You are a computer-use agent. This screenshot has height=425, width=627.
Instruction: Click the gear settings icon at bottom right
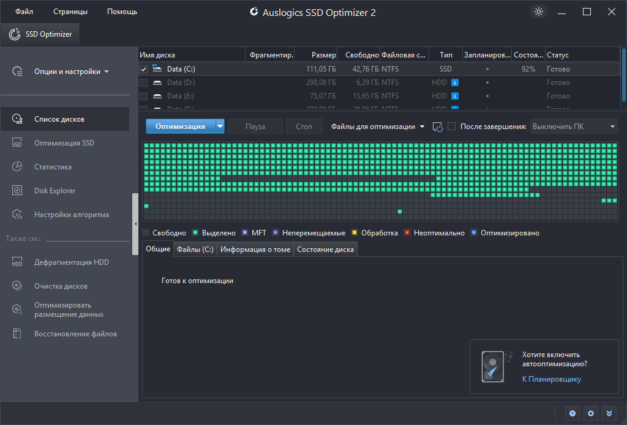pyautogui.click(x=591, y=413)
